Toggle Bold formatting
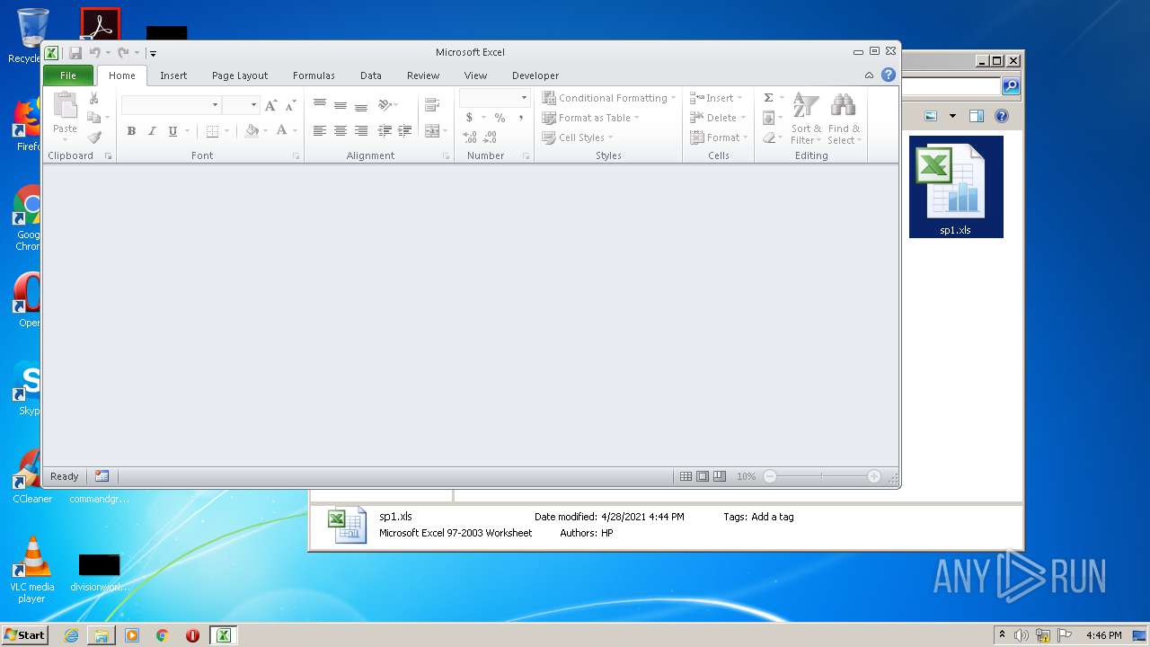The height and width of the screenshot is (647, 1150). [131, 131]
